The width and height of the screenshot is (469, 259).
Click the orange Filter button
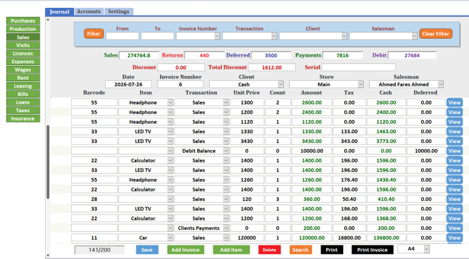point(94,34)
